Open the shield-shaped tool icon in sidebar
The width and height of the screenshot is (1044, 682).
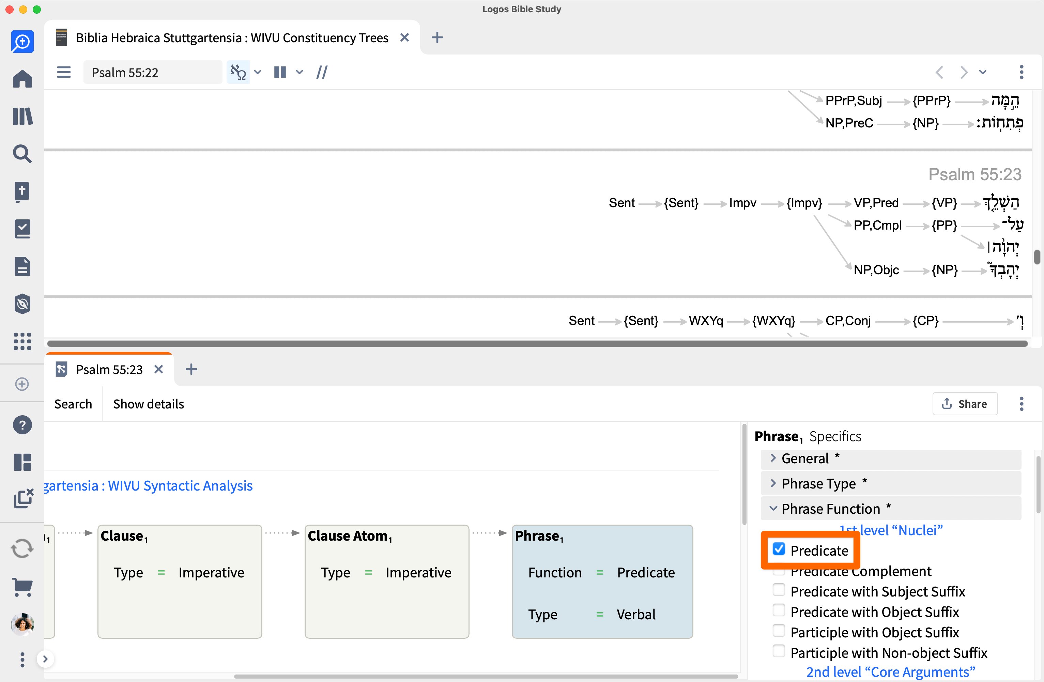(x=22, y=304)
